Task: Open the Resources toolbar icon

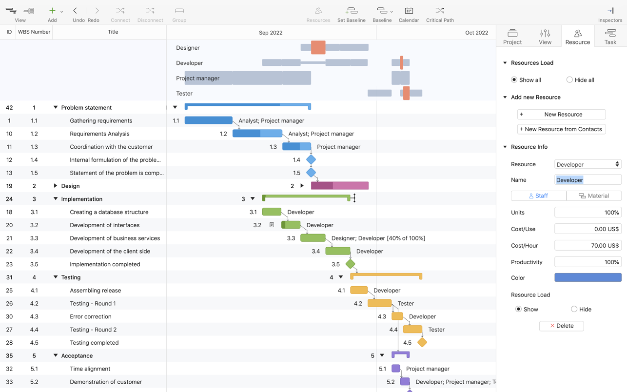Action: [318, 11]
